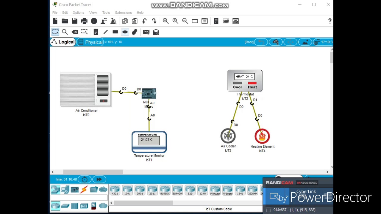Viewport: 381px width, 214px height.
Task: Select the Miscellaneous folder category
Action: click(x=93, y=189)
